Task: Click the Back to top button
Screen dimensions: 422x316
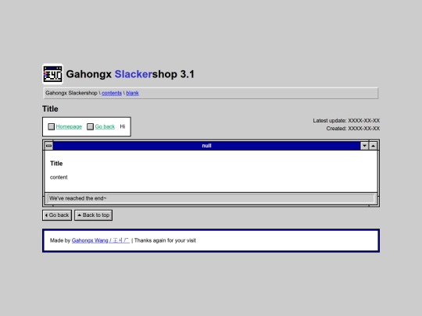Action: click(x=94, y=215)
